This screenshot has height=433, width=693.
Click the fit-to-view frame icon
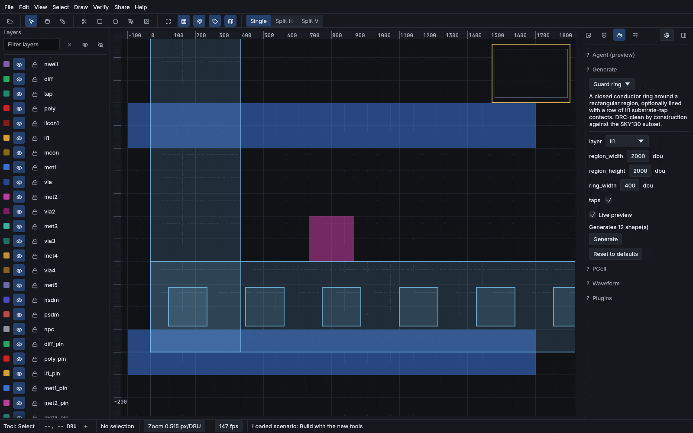168,21
